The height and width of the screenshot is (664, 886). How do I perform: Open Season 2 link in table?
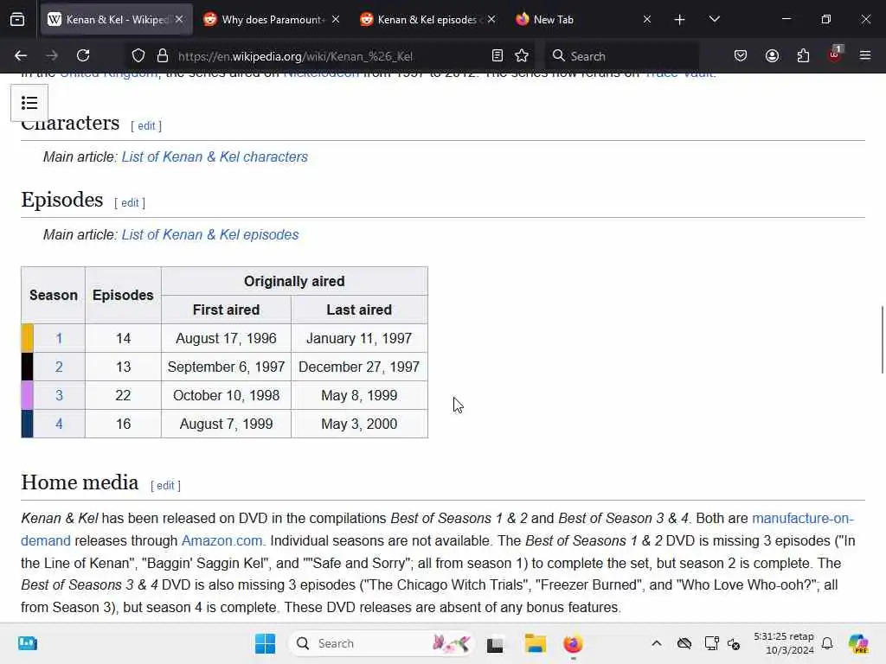[59, 367]
